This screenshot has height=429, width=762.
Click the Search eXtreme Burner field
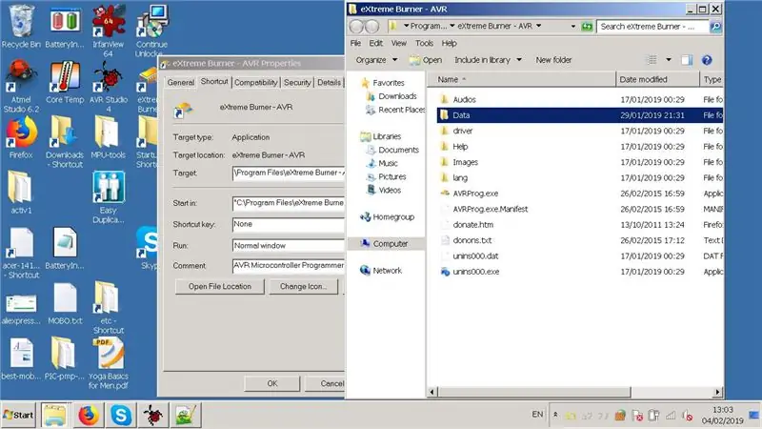tap(652, 27)
